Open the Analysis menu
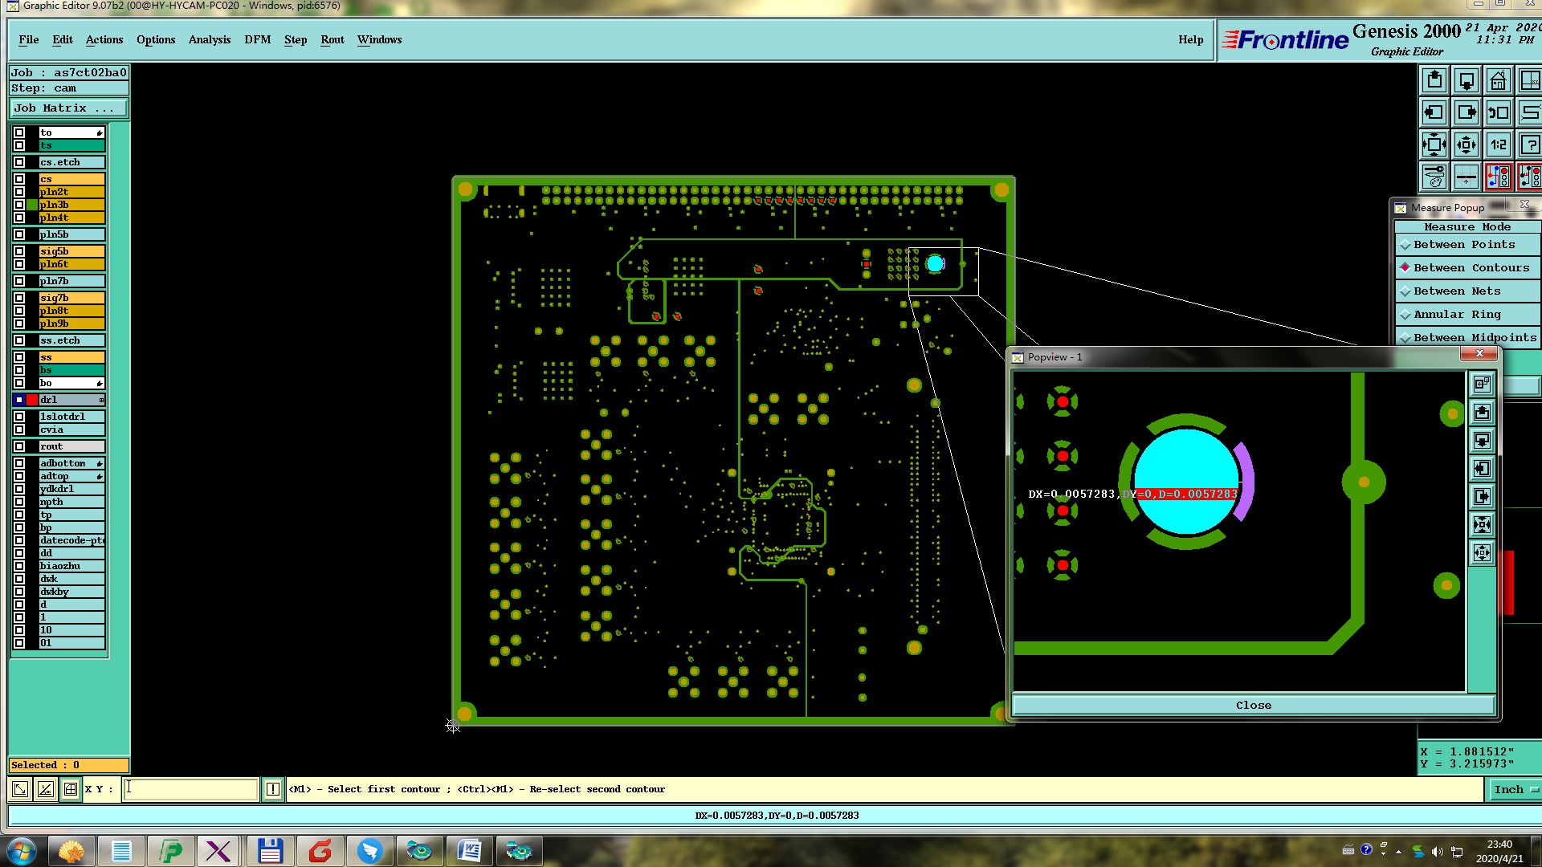 point(209,39)
